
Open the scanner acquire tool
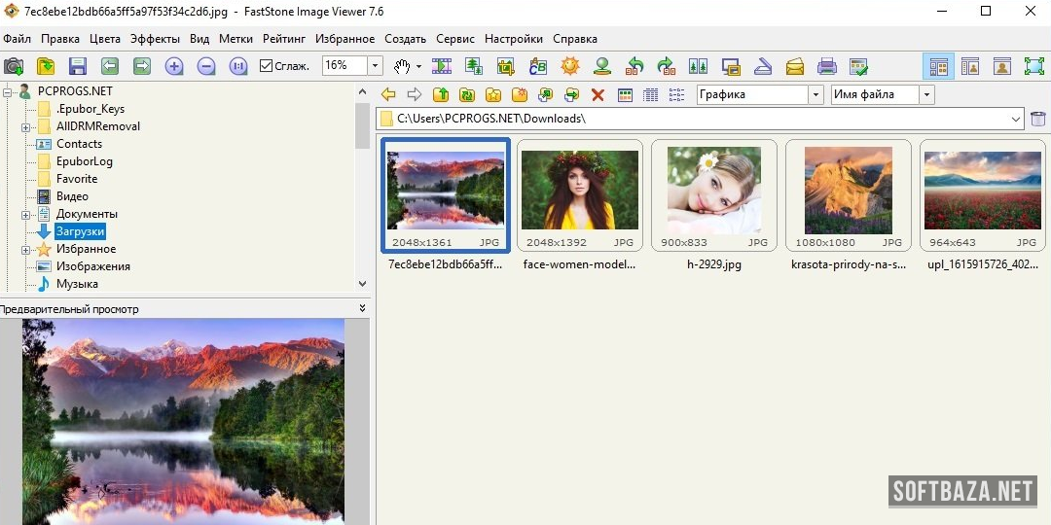(763, 66)
